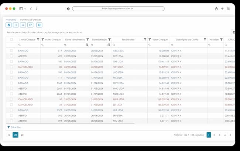
Task: Click the browser address bar URL
Action: coord(118,8)
